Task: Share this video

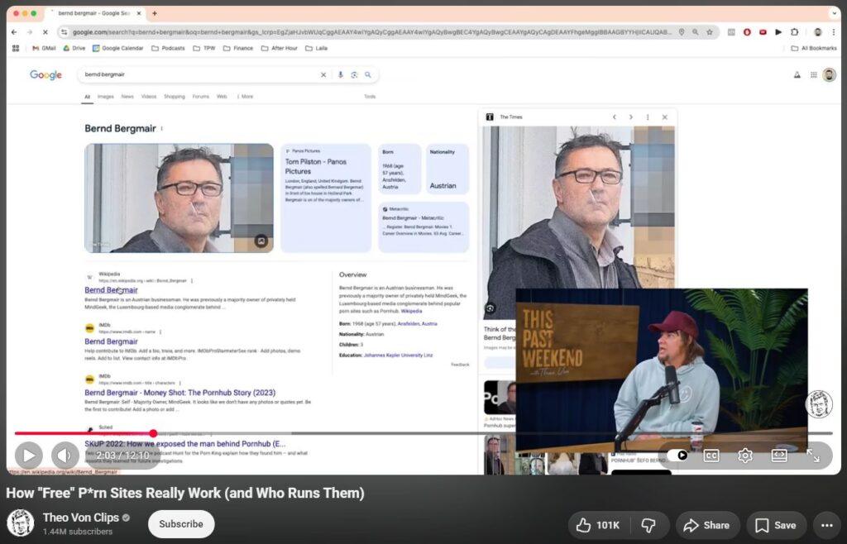Action: tap(707, 525)
